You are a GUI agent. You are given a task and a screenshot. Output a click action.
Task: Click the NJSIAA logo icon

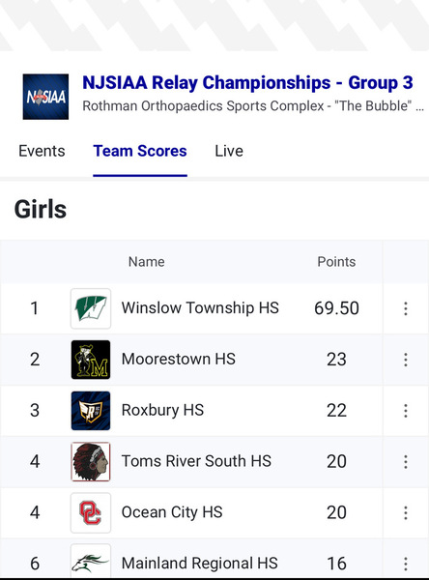(x=45, y=97)
